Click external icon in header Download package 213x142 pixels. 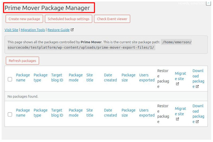coord(197,87)
